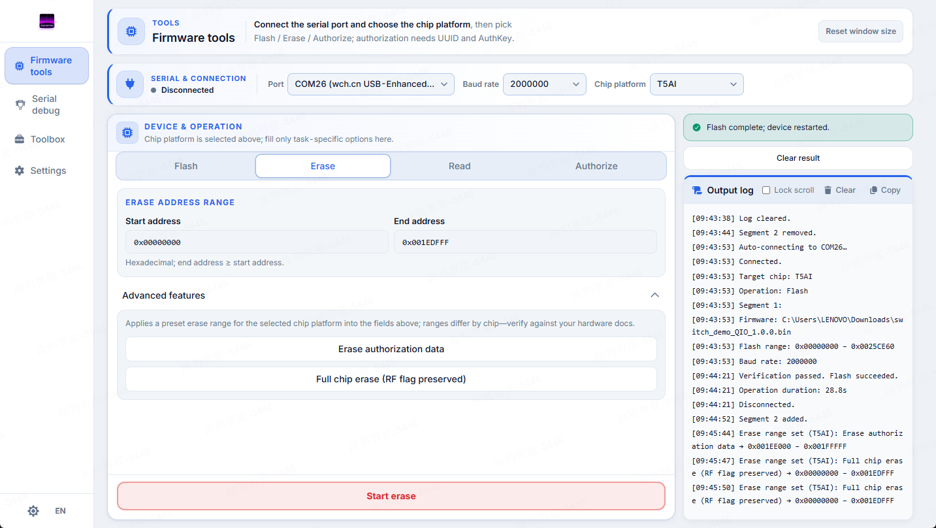Open Toolbox in the sidebar
936x528 pixels.
[46, 139]
